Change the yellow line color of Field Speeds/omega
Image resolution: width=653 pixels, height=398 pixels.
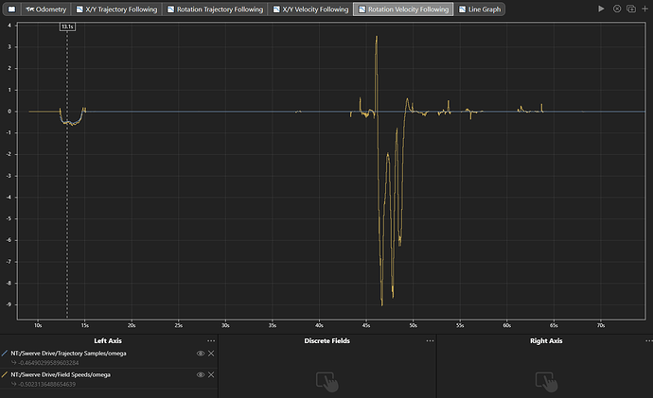[x=5, y=374]
